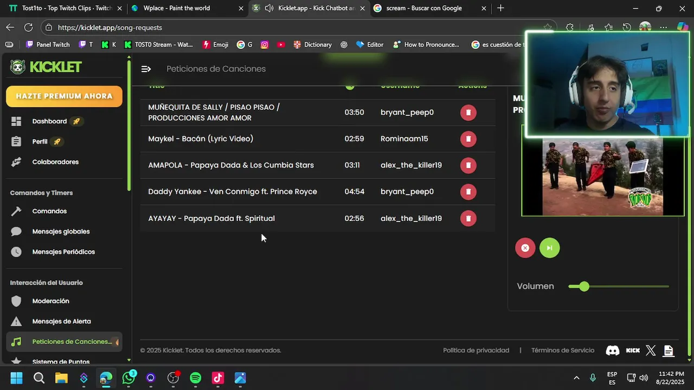
Task: Click the Kicklet logo
Action: tap(46, 67)
